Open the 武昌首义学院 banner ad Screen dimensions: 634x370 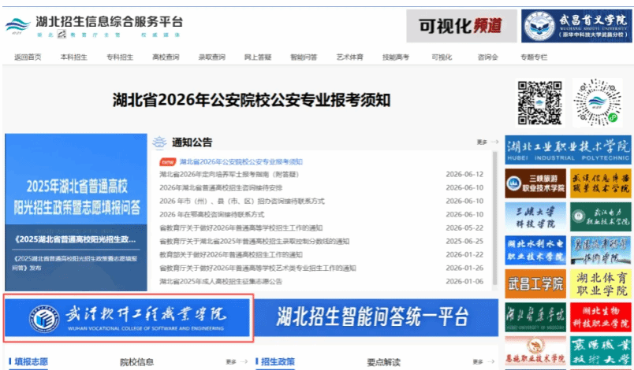576,26
